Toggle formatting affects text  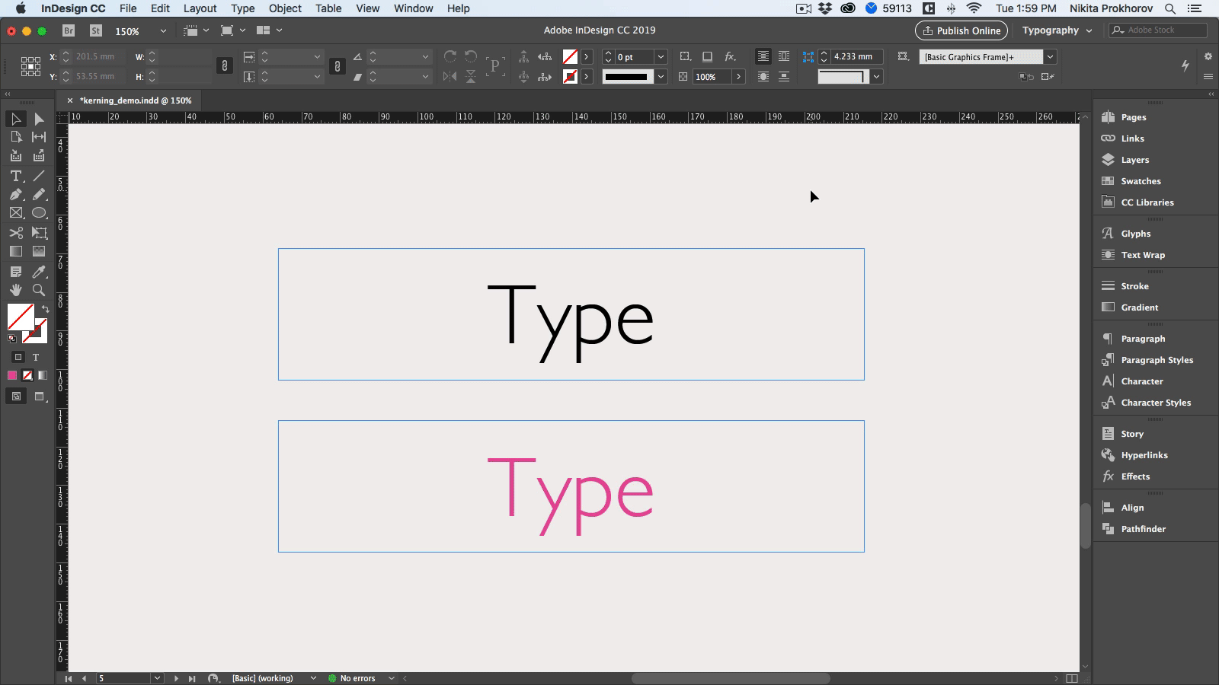(35, 357)
